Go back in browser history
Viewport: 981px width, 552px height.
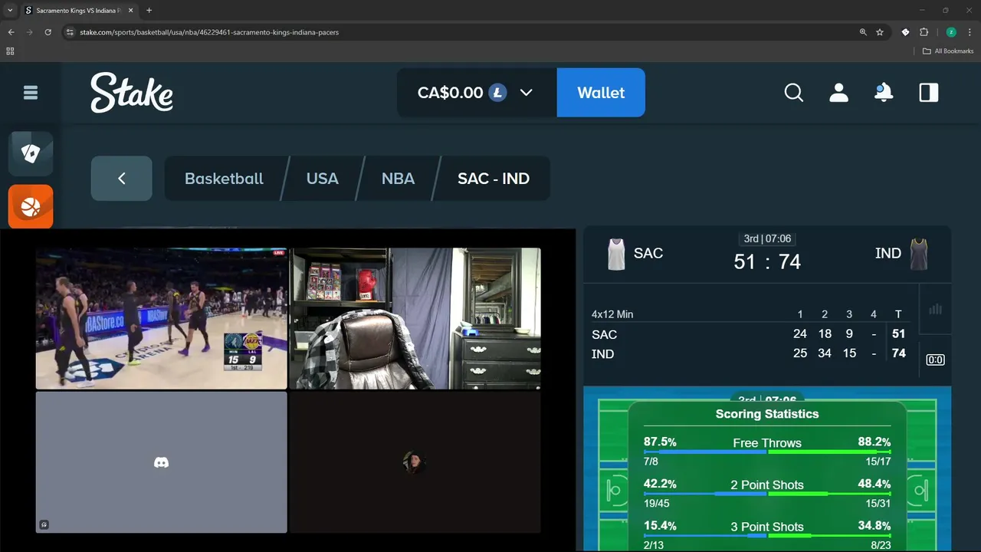pyautogui.click(x=11, y=32)
